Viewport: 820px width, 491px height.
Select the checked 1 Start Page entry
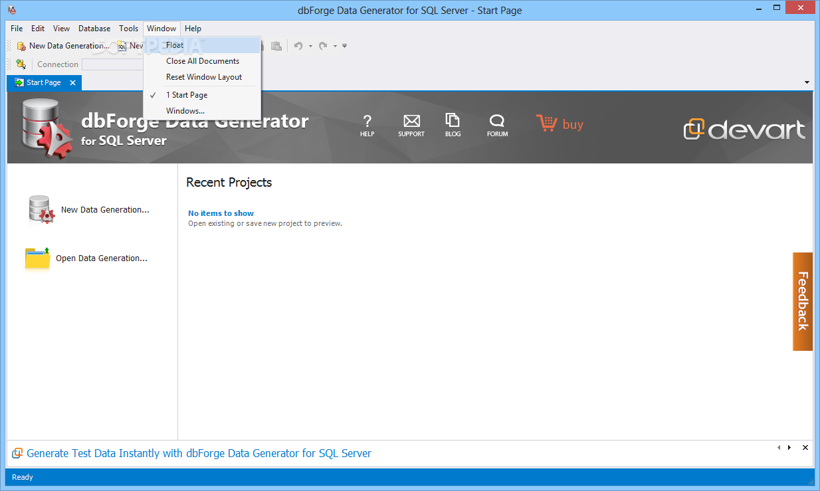coord(202,95)
